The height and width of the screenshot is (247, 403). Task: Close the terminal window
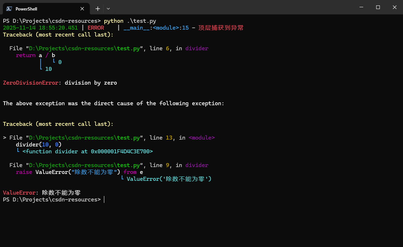point(395,7)
